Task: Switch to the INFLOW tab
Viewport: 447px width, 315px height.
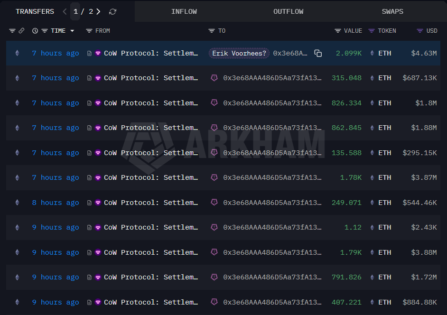Action: [x=184, y=11]
